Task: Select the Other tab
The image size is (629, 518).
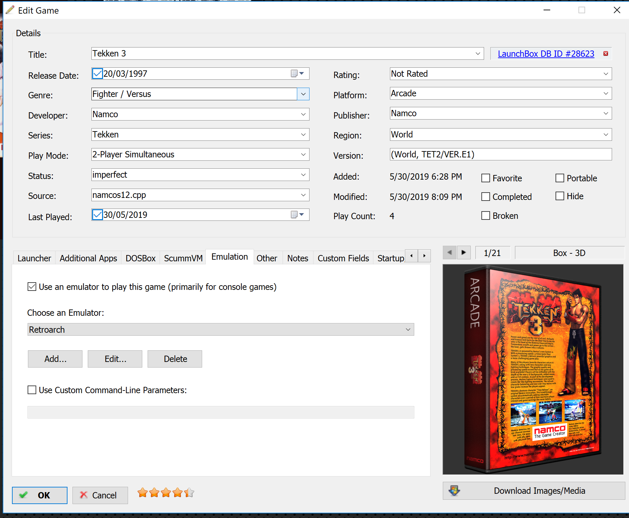Action: [267, 258]
